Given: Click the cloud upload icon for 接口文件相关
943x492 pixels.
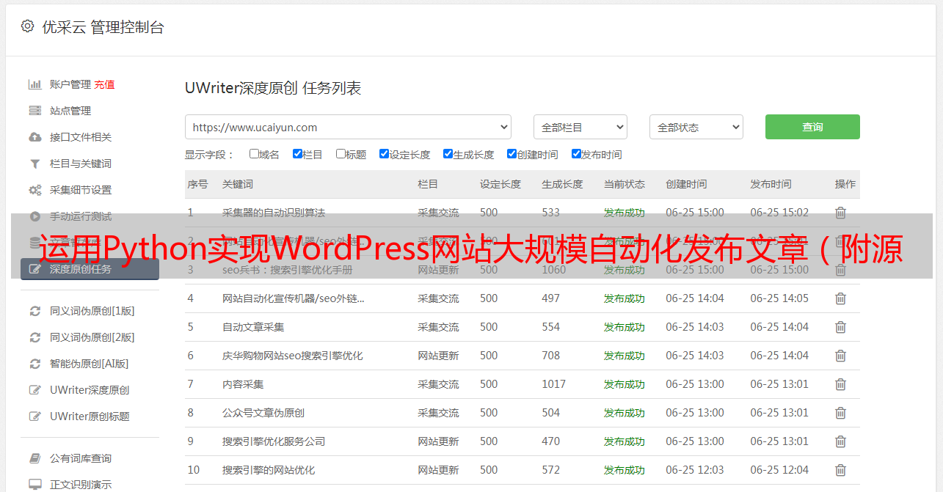Looking at the screenshot, I should click(34, 137).
